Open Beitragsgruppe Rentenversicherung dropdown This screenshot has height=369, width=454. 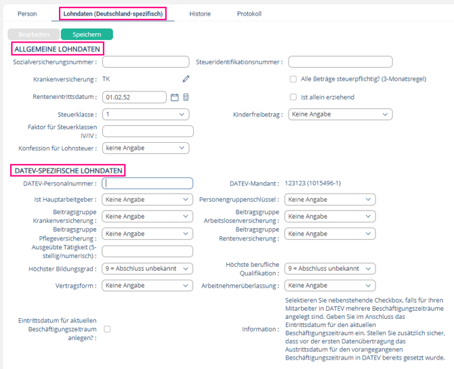[x=329, y=234]
